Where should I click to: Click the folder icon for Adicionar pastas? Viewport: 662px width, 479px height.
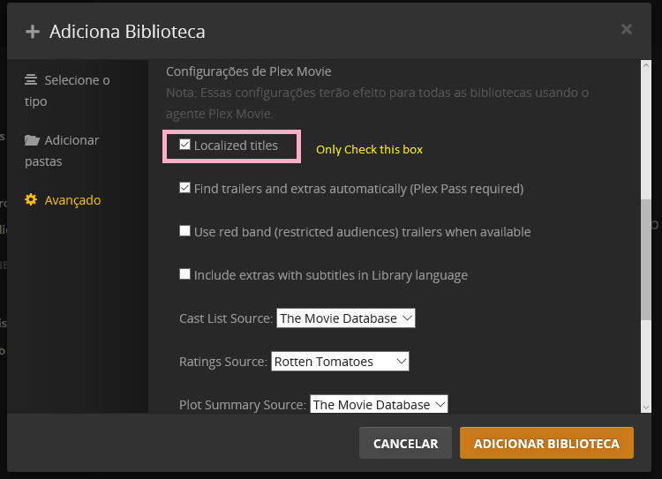33,140
